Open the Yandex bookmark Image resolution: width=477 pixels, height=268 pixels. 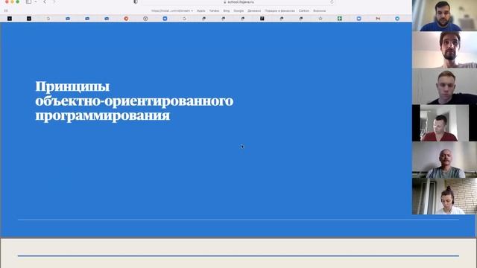[214, 10]
